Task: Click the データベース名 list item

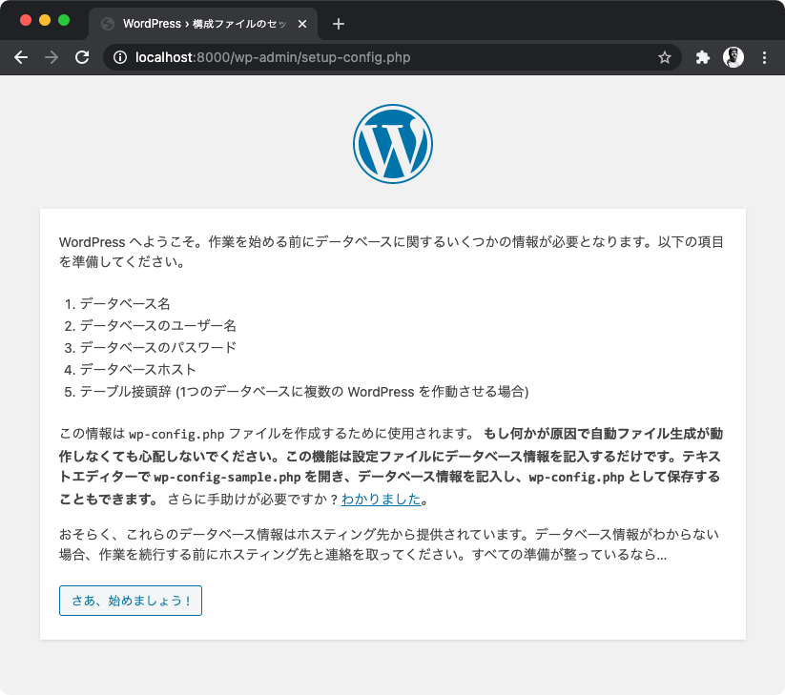Action: point(125,304)
